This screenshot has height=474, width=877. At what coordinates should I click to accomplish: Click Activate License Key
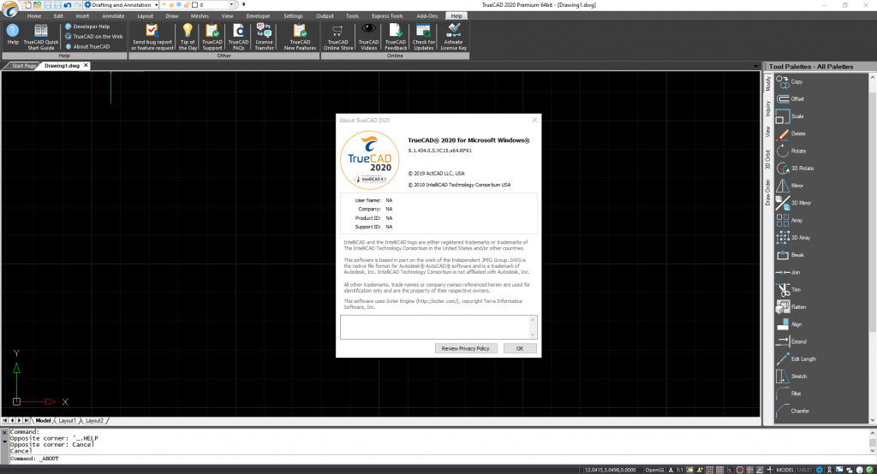pyautogui.click(x=453, y=37)
